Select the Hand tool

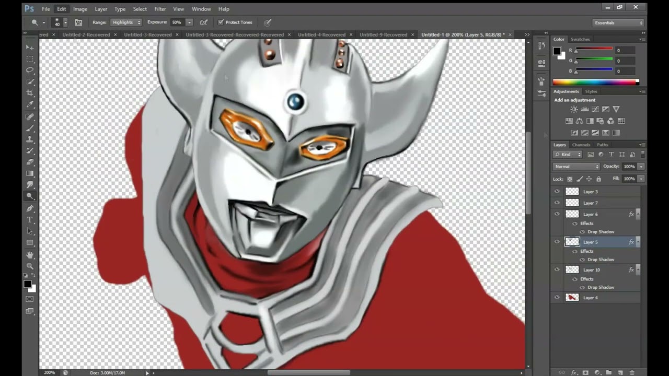30,255
